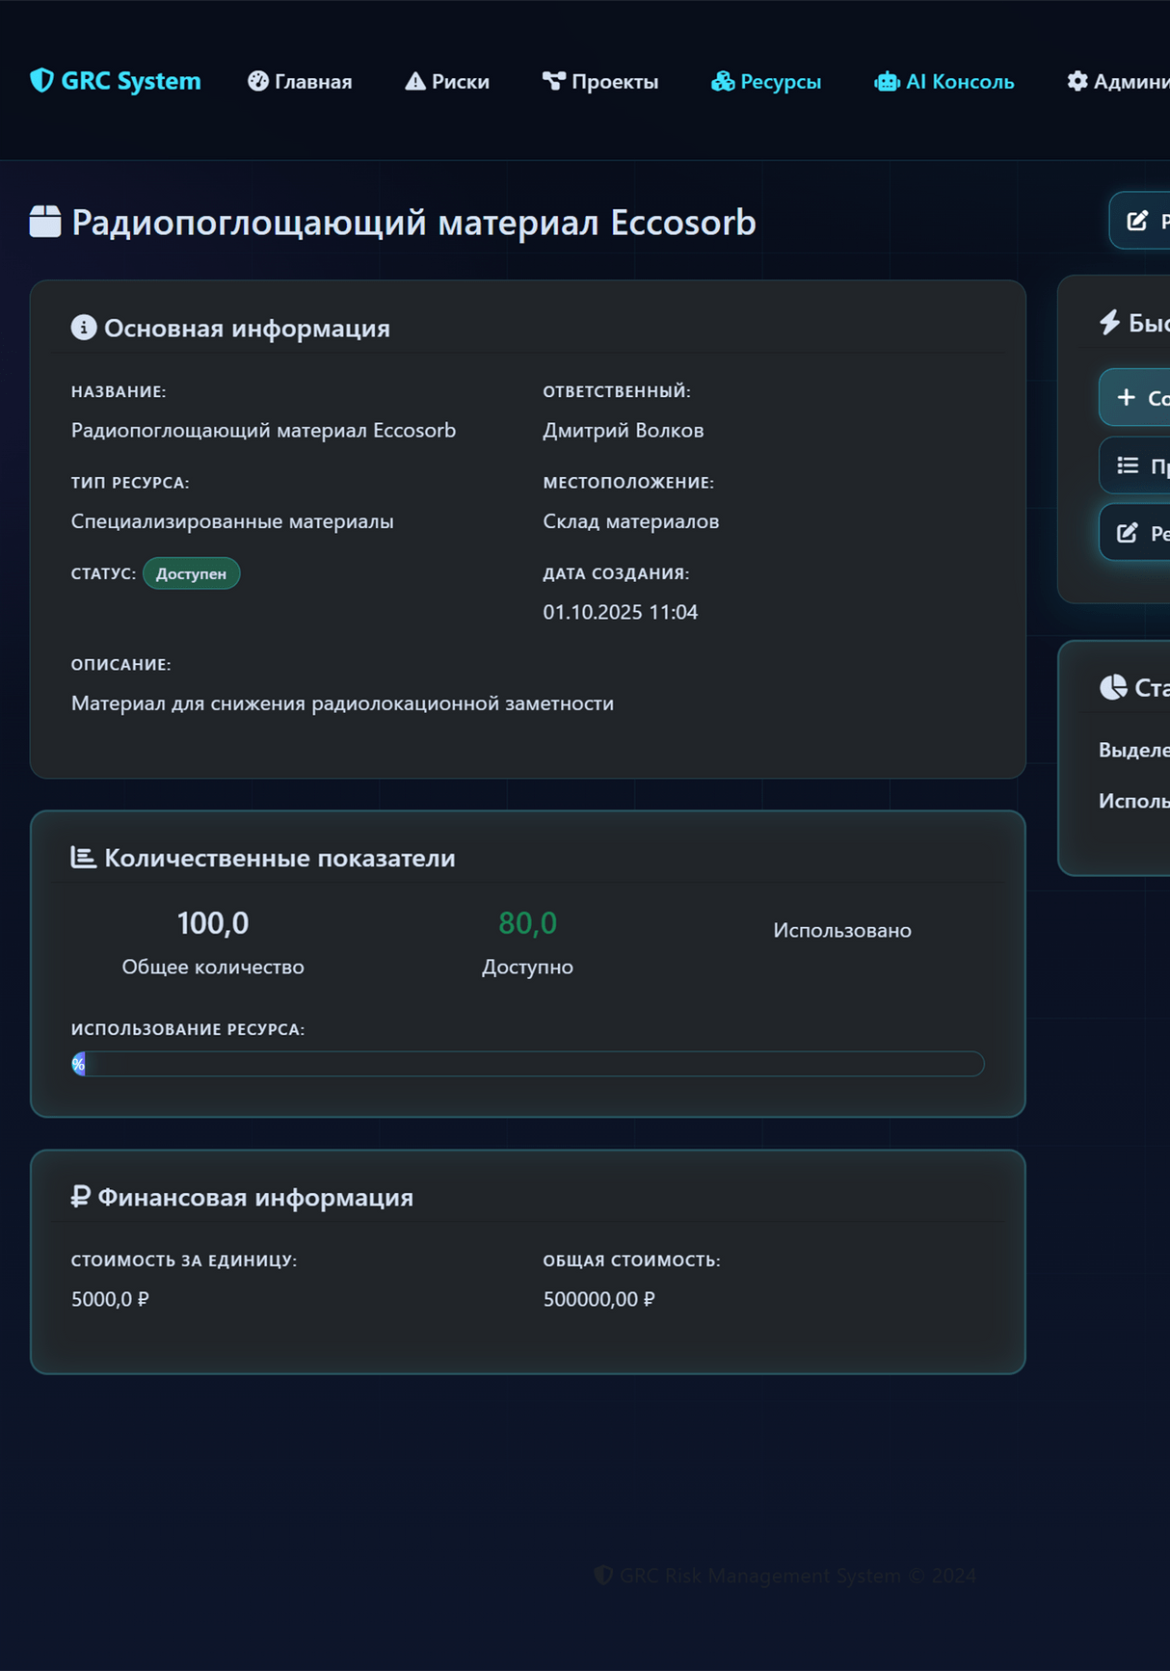Go to the Риски navigation item

447,81
